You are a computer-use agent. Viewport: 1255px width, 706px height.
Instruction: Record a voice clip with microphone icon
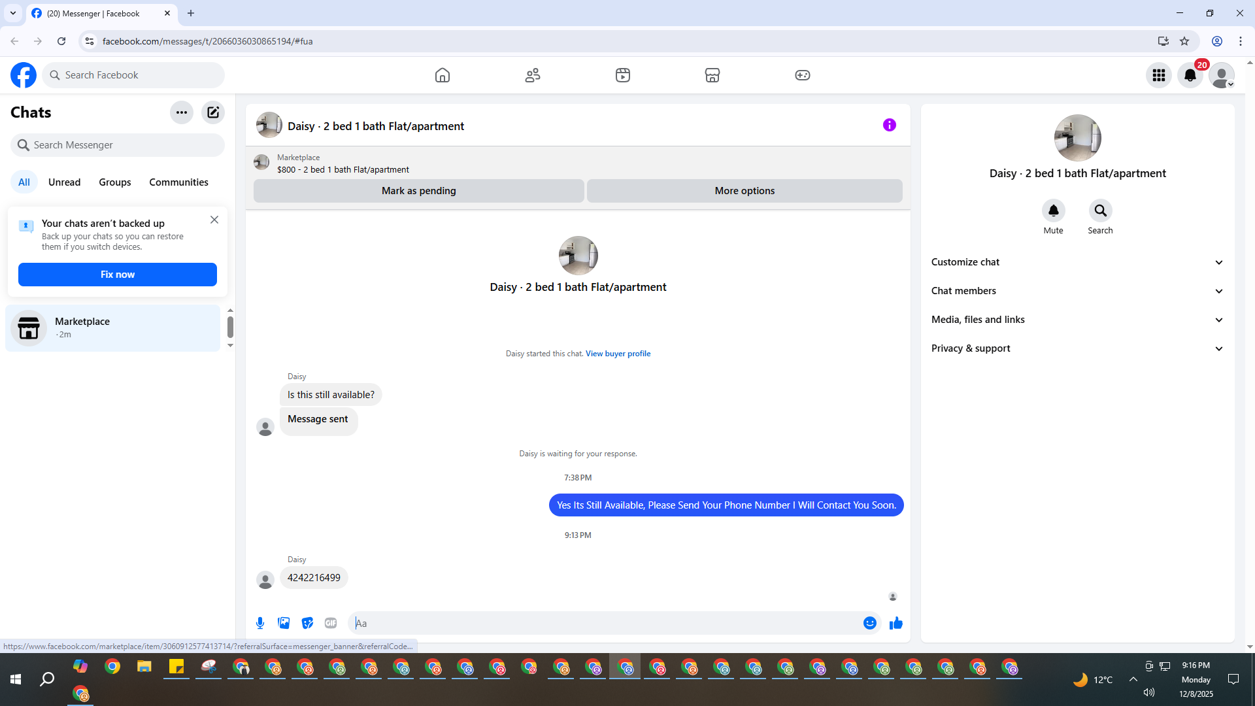(x=260, y=623)
